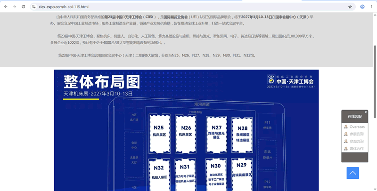Open the 参展咨询 service link
This screenshot has width=377, height=191.
click(x=357, y=134)
